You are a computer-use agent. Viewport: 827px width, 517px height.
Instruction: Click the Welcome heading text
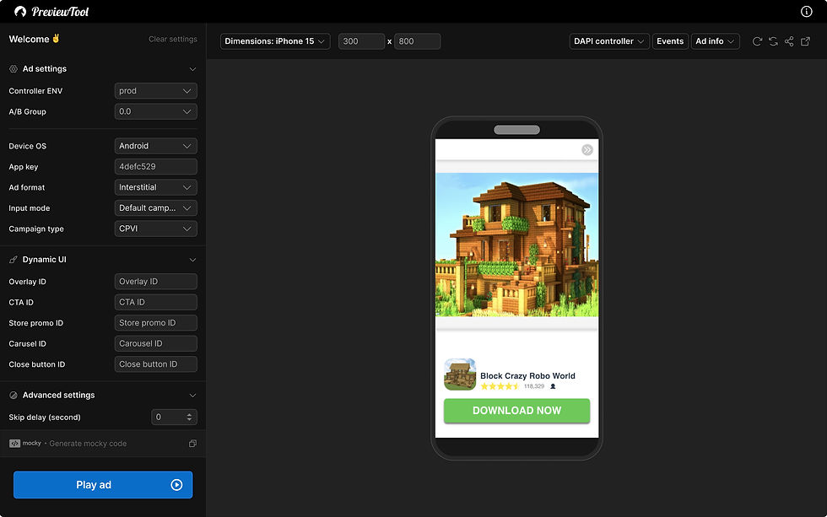29,39
